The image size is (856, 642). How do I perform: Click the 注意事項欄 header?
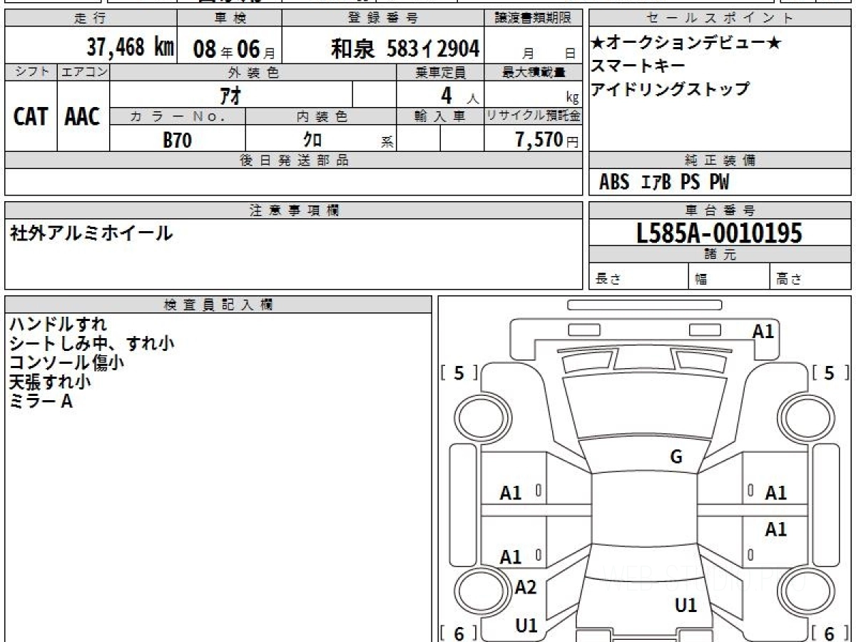(x=294, y=210)
